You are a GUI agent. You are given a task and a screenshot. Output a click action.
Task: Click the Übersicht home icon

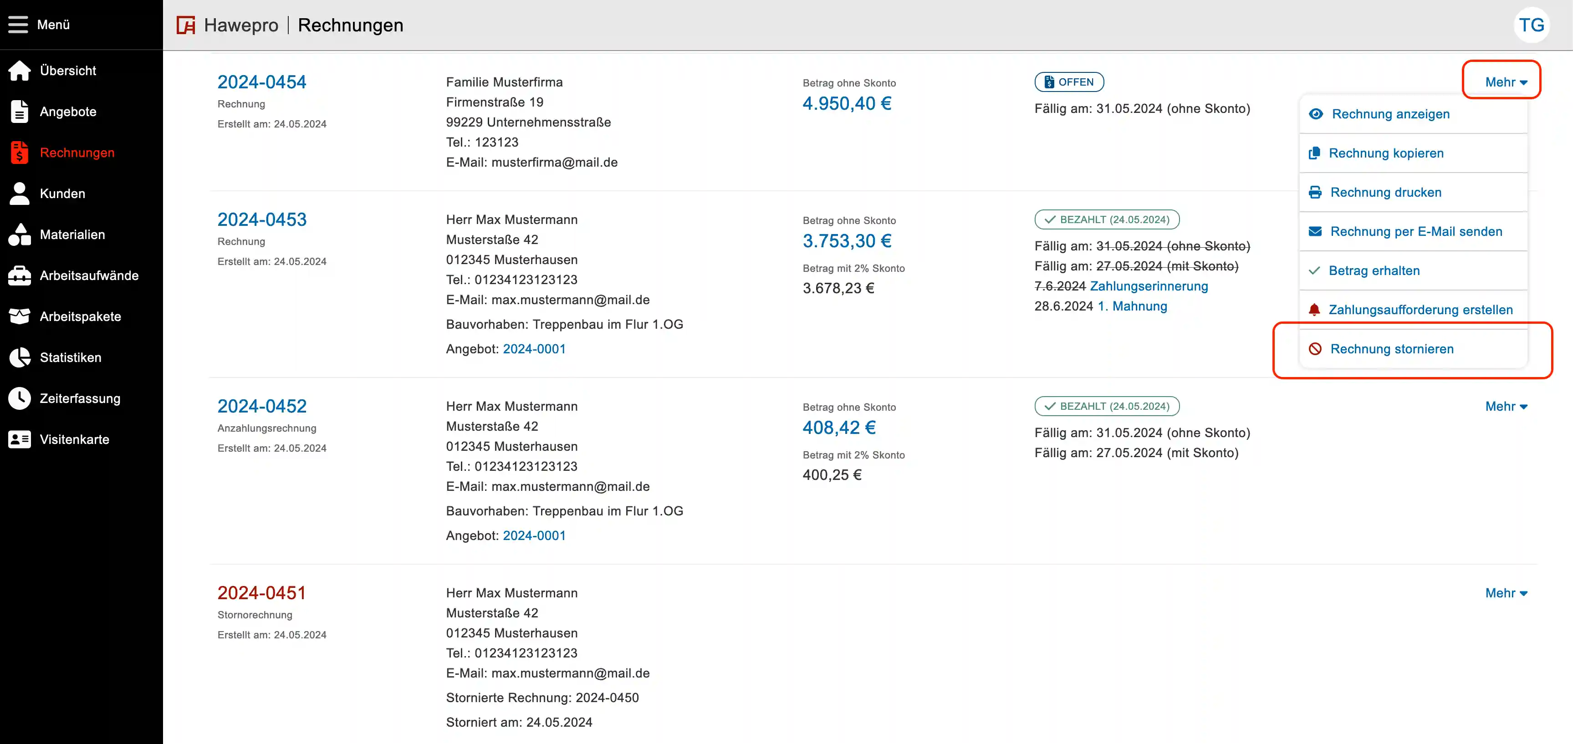tap(20, 70)
